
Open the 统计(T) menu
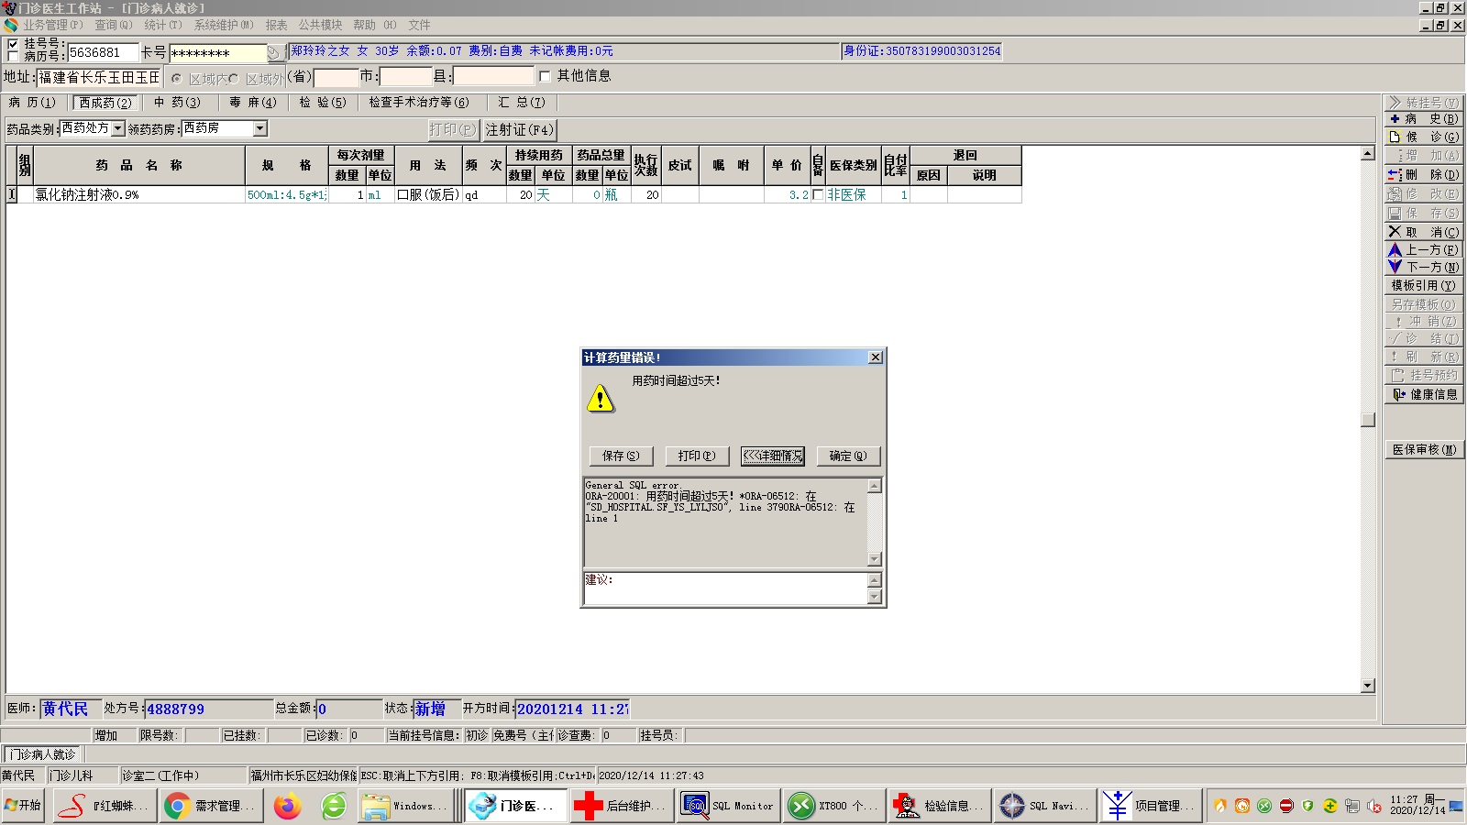point(163,25)
